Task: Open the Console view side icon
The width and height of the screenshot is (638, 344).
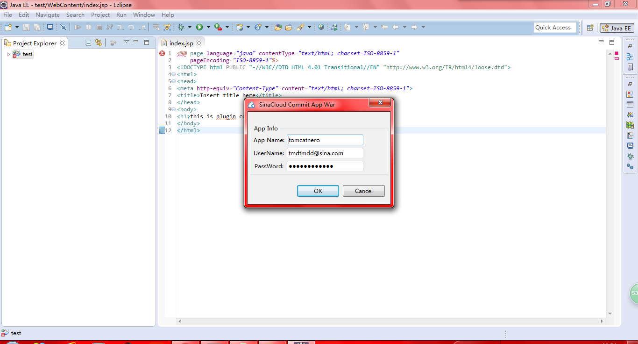Action: 630,146
